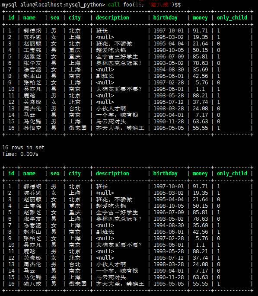
Task: Click '吴亦凡' in the upper table
Action: pyautogui.click(x=32, y=89)
